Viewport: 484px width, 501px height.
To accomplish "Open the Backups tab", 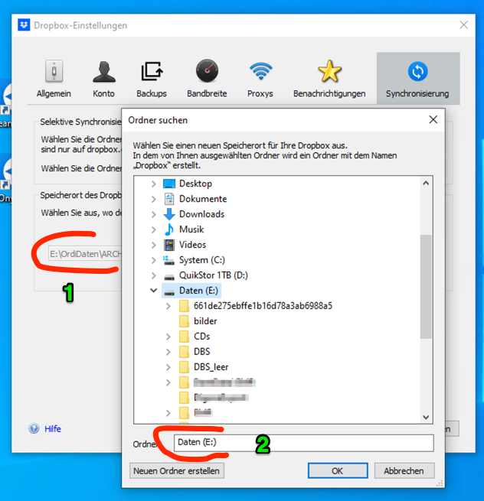I will tap(152, 79).
